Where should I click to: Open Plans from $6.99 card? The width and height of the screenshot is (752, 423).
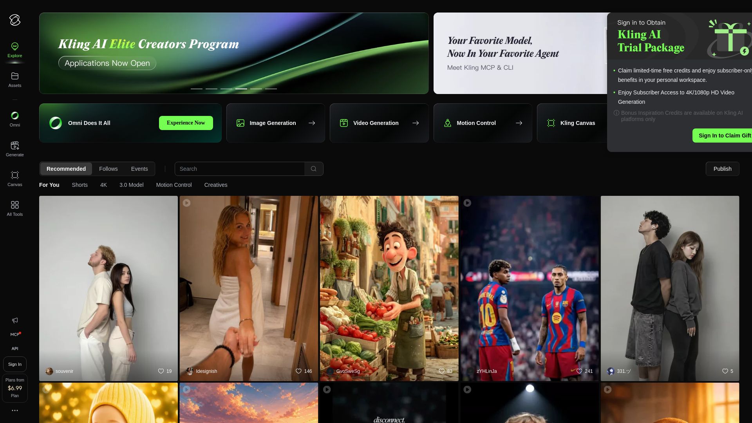[x=15, y=388]
